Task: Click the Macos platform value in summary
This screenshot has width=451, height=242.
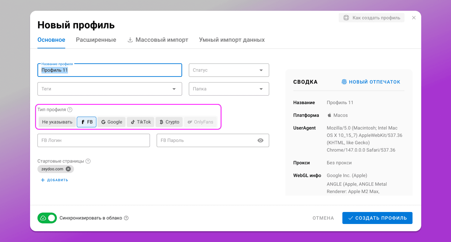Action: tap(340, 115)
